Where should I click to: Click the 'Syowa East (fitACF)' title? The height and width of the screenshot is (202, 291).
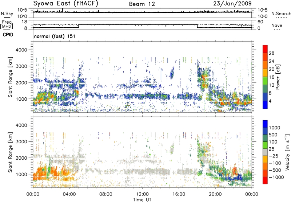pos(65,3)
